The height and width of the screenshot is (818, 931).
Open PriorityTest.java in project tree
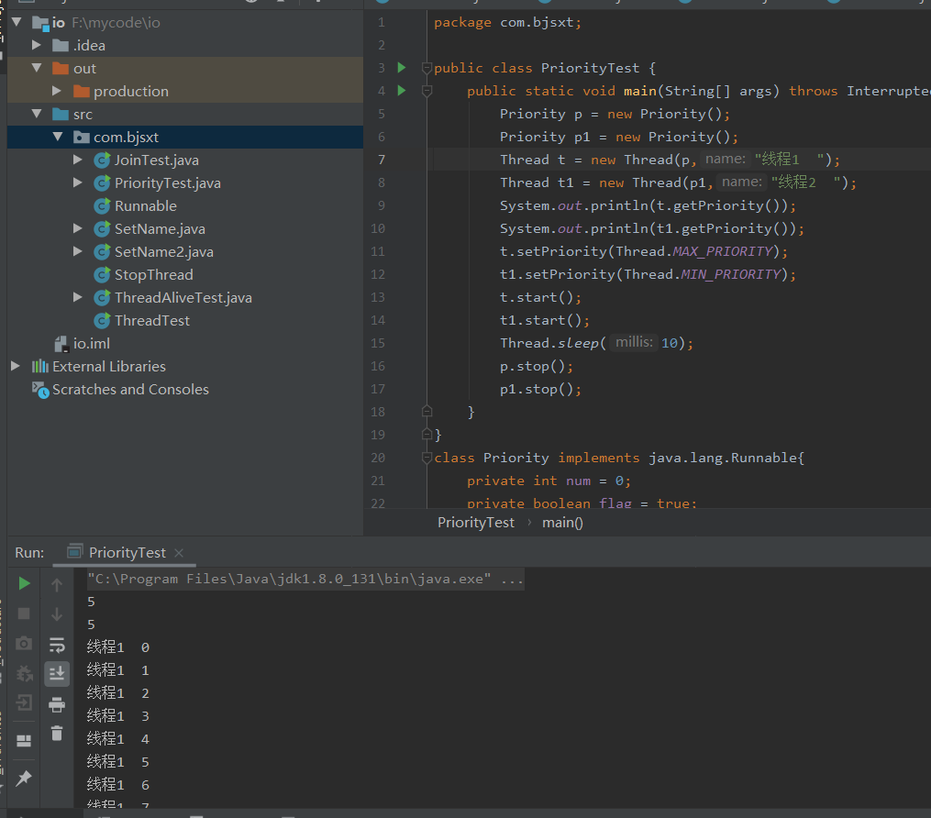[x=168, y=182]
